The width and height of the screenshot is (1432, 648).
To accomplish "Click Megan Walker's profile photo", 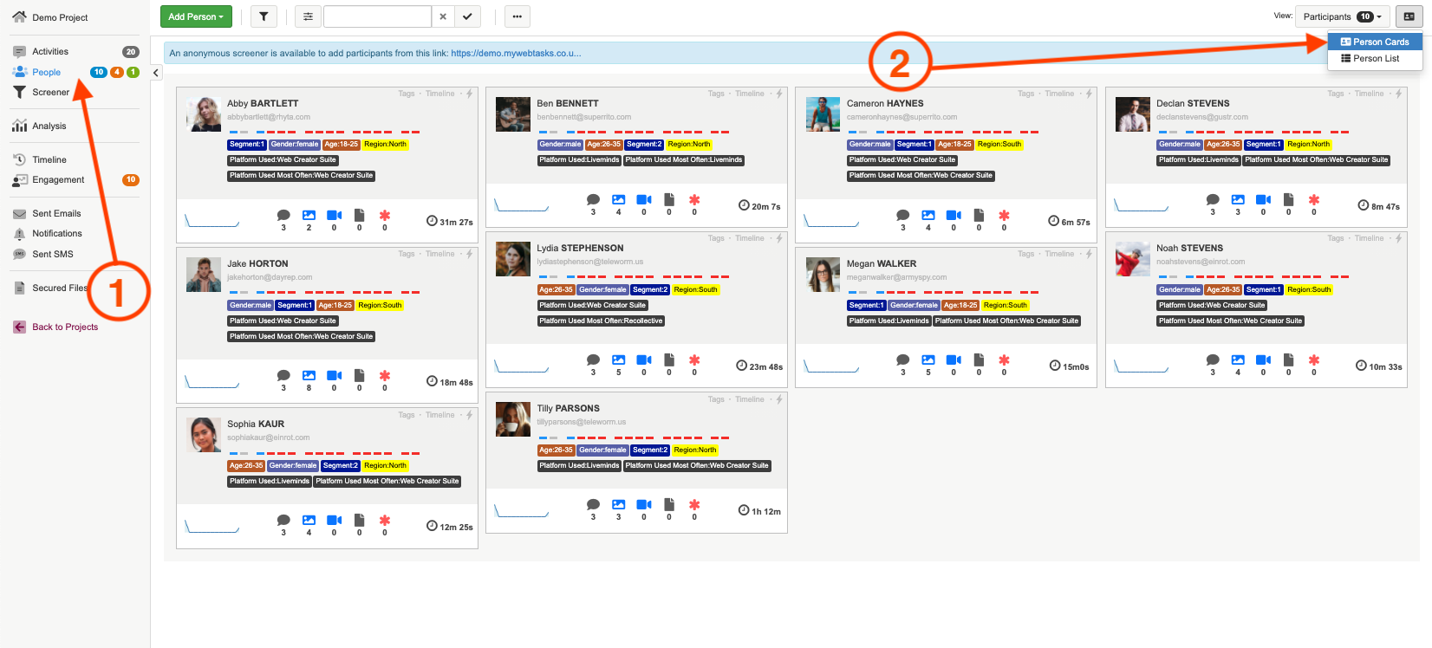I will point(823,275).
